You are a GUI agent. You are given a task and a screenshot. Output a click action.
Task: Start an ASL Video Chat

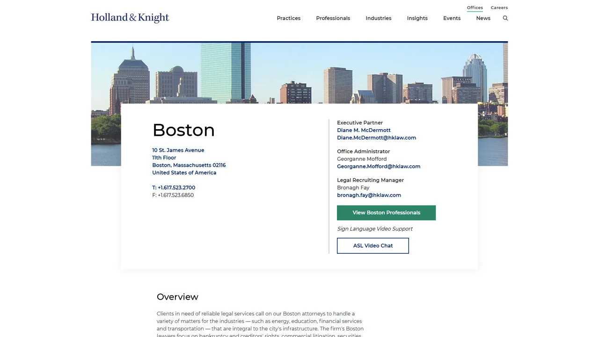(373, 246)
